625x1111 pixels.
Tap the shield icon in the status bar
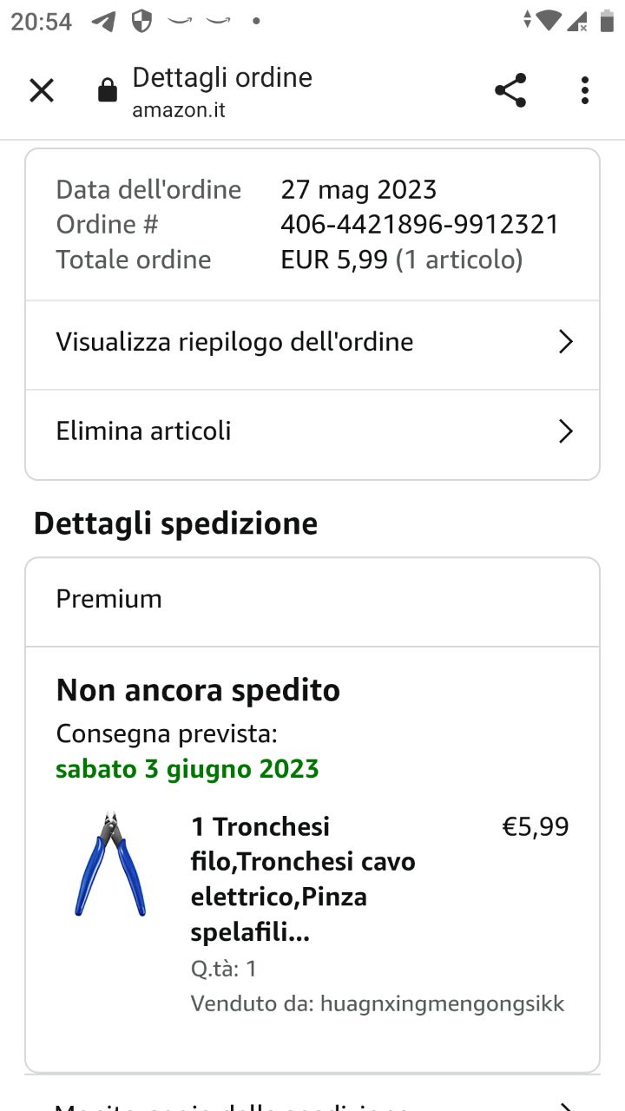(x=141, y=21)
